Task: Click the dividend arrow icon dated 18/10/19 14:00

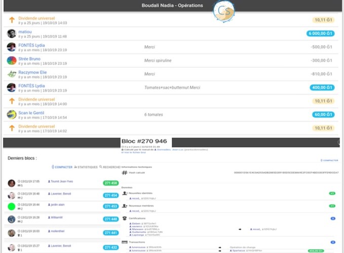Action: [x=12, y=101]
